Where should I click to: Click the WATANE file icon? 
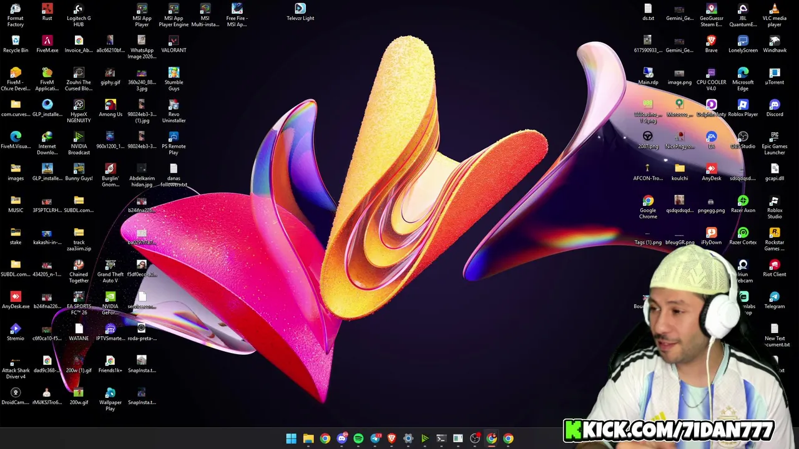(79, 332)
